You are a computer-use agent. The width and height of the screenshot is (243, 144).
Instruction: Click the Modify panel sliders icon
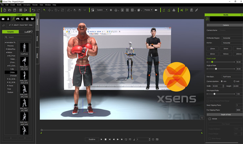(207, 19)
